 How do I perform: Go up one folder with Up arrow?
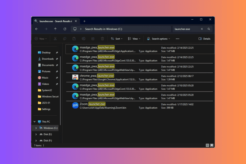(55, 29)
